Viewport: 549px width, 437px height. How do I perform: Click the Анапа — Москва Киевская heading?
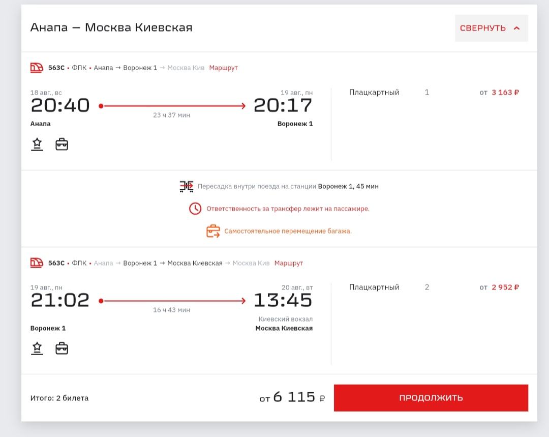111,27
